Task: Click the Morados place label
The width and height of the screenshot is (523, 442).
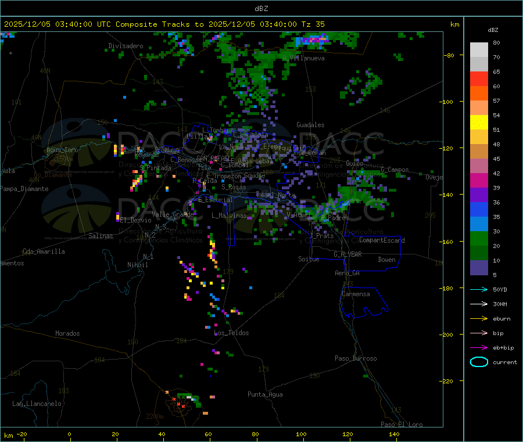Action: tap(67, 333)
